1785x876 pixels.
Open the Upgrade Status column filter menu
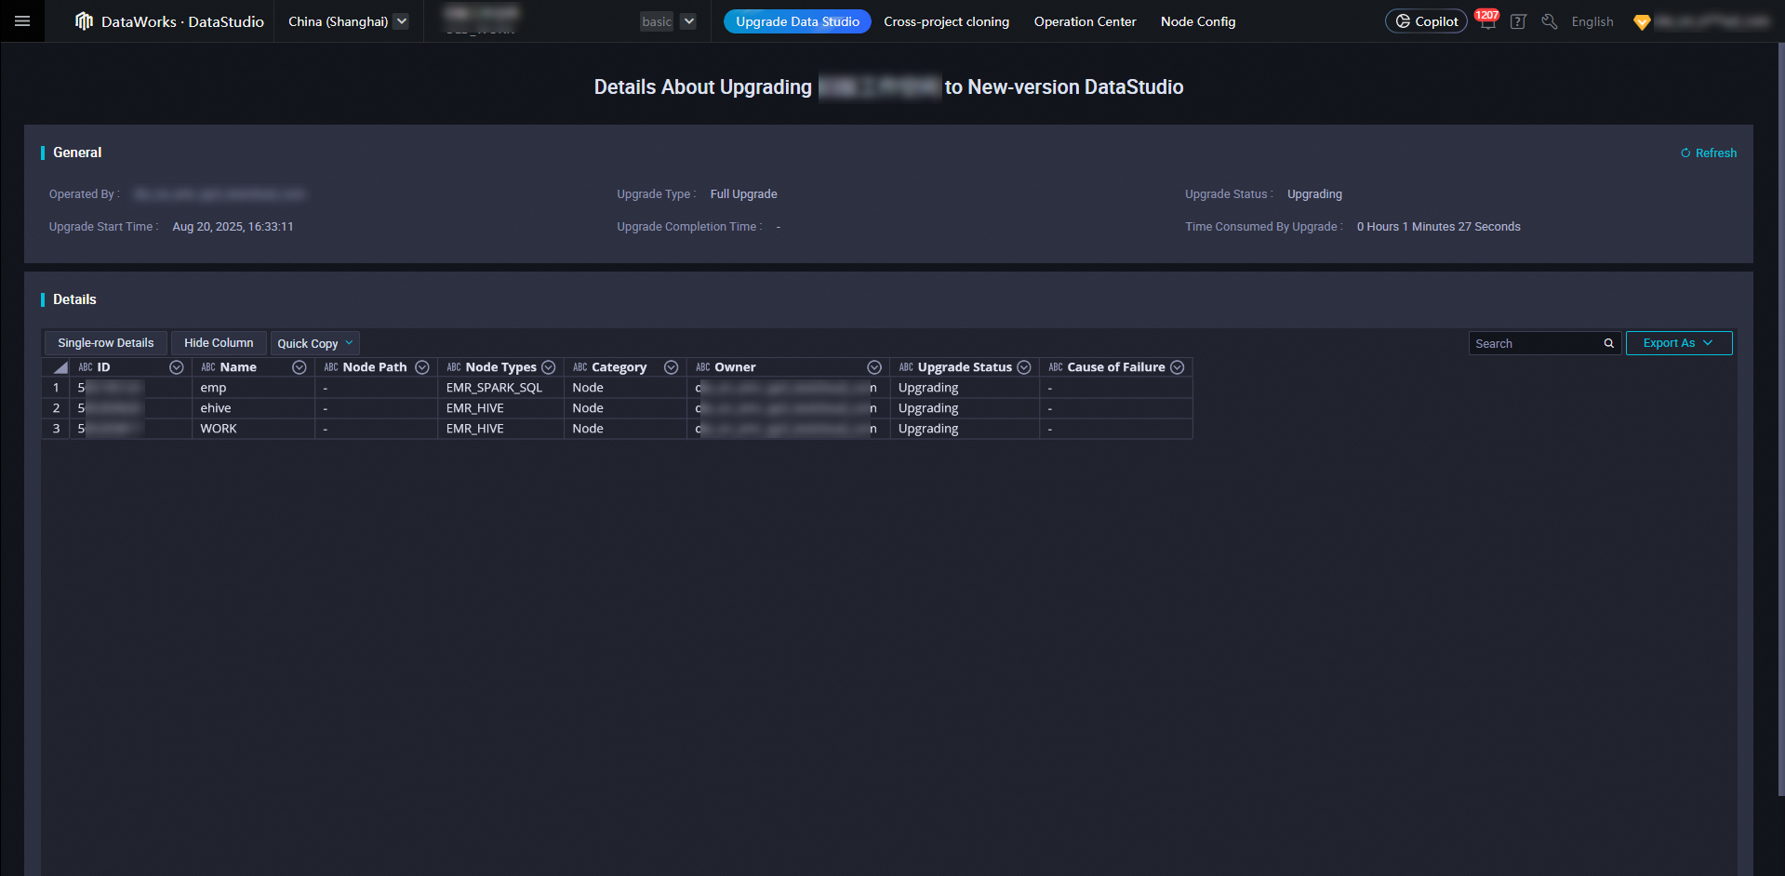point(1023,367)
